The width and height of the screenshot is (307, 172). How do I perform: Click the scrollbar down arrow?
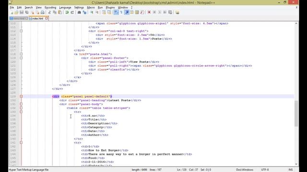click(296, 164)
